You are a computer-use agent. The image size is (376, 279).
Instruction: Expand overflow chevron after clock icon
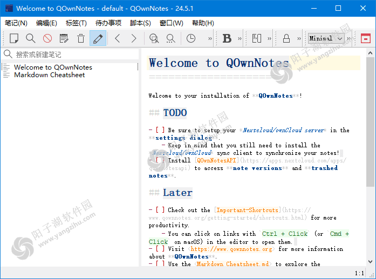210,39
